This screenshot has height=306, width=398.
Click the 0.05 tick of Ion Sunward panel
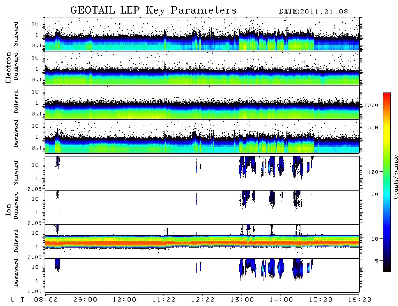(x=34, y=189)
